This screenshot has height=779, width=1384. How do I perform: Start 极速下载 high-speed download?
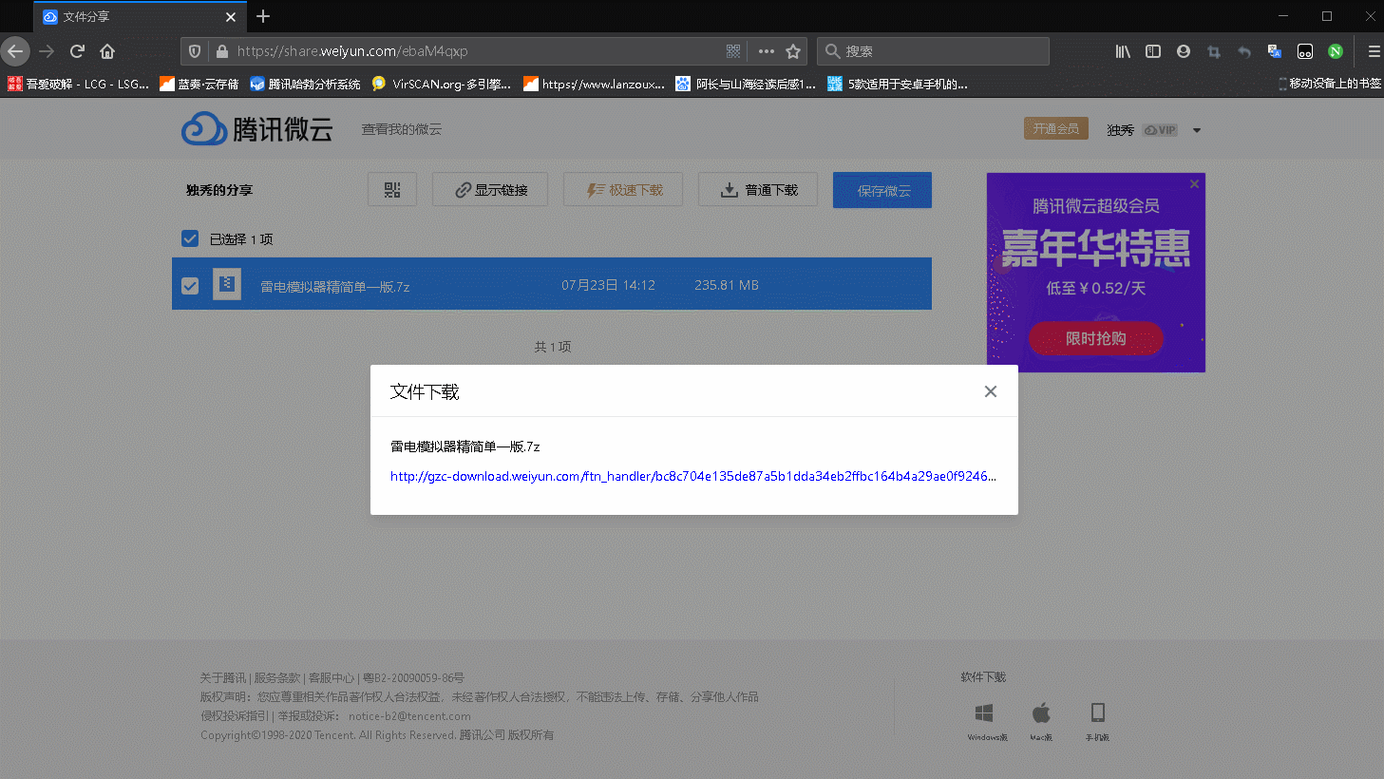625,190
